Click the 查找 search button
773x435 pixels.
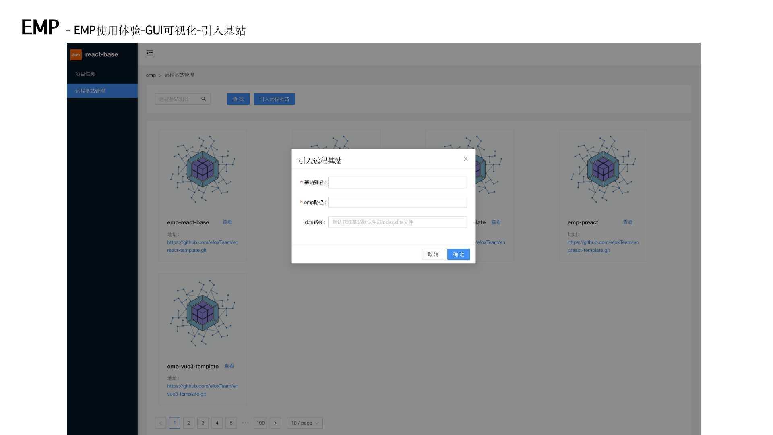(238, 99)
